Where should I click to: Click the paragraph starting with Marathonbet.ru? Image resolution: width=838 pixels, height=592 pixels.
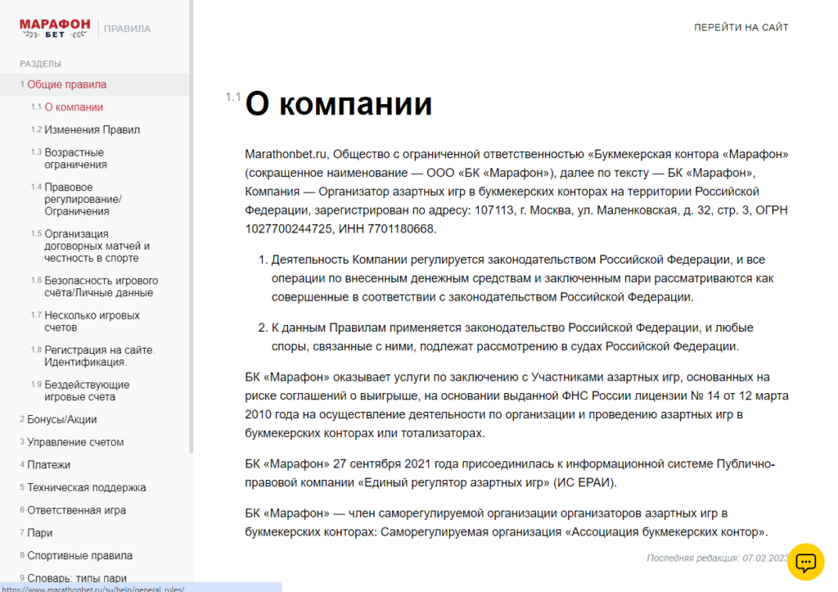[517, 192]
